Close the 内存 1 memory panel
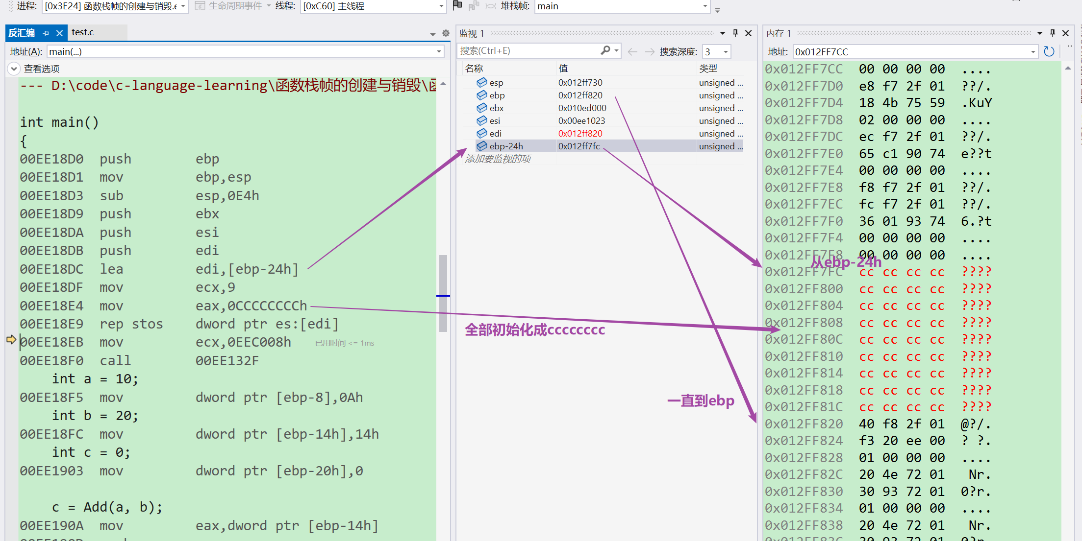 pos(1066,33)
